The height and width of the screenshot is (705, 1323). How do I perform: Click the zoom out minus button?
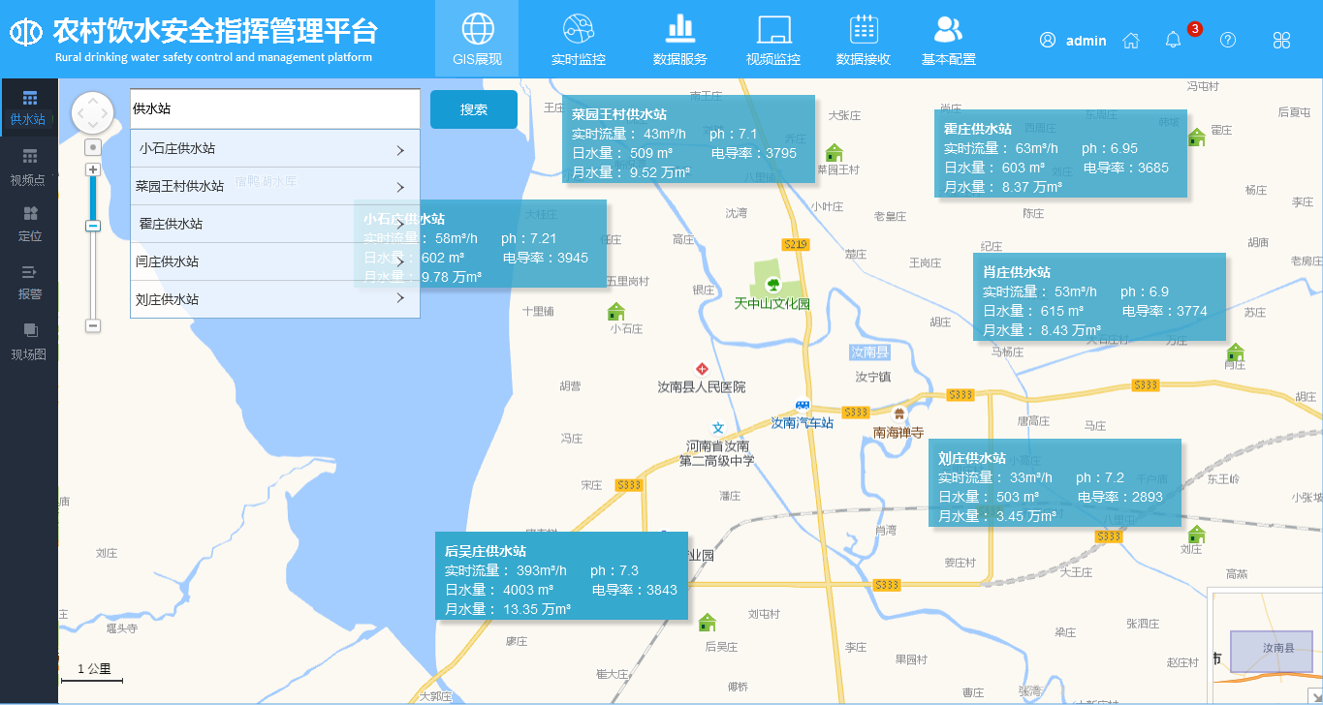93,325
